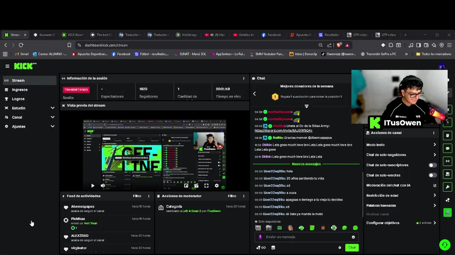Open the wrench tools icon in right rail
This screenshot has width=455, height=255.
coord(448,187)
